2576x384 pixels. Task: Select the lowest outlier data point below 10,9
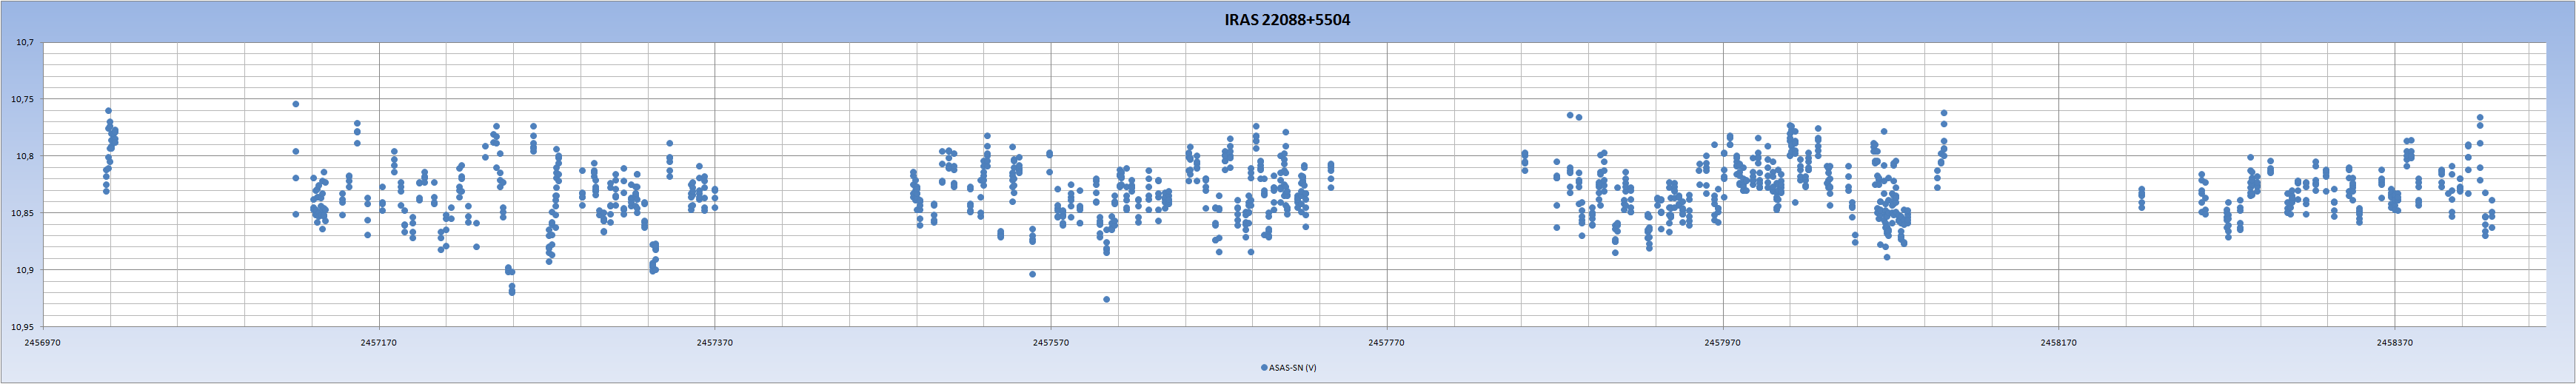[1106, 299]
